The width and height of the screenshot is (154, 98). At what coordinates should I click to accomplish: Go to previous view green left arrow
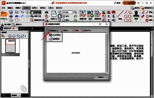28,12
